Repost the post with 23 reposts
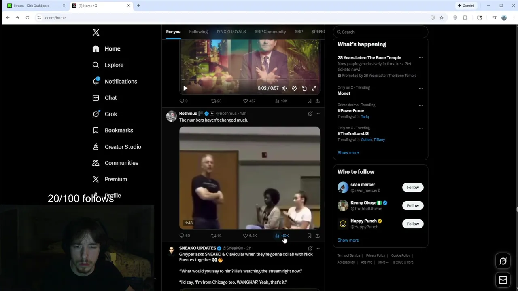Screen dimensions: 518x291 tap(216, 101)
